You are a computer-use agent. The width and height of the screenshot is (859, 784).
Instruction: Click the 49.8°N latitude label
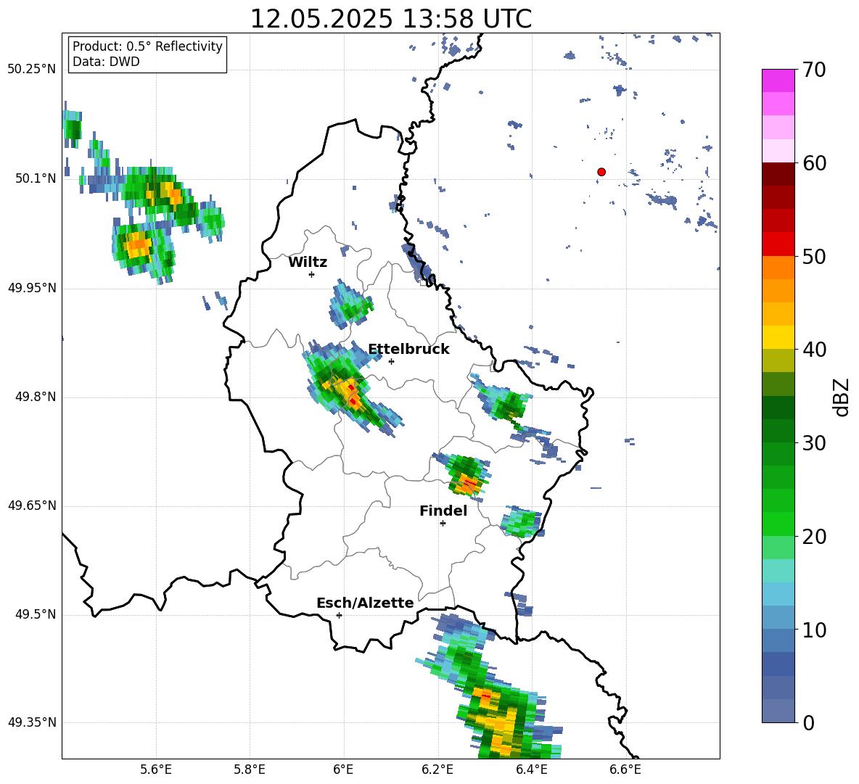pyautogui.click(x=36, y=397)
